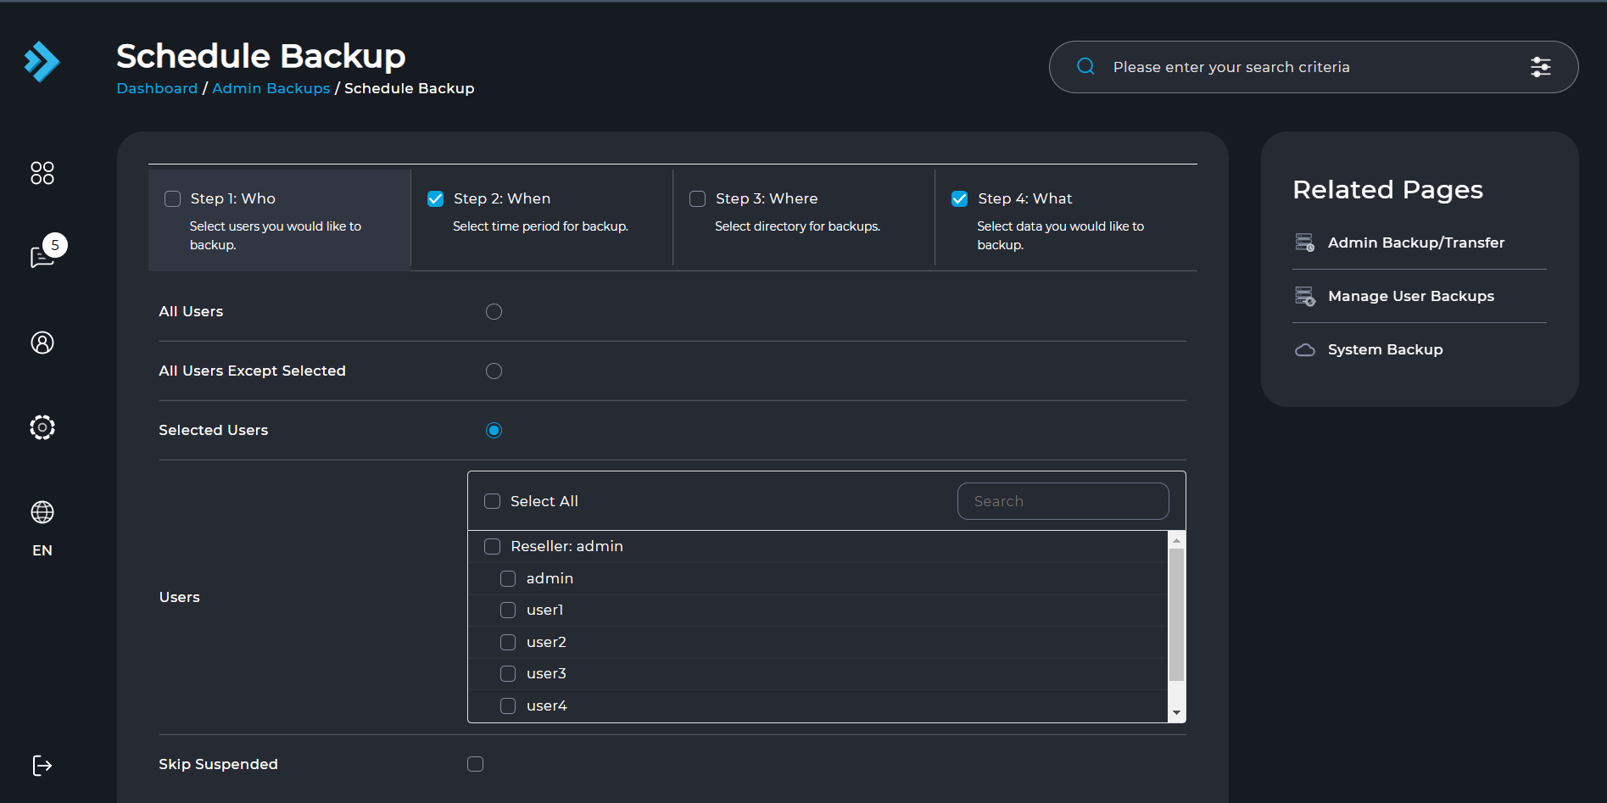Screen dimensions: 1607x803
Task: Toggle the Step 1: Who checkbox
Action: pyautogui.click(x=172, y=198)
